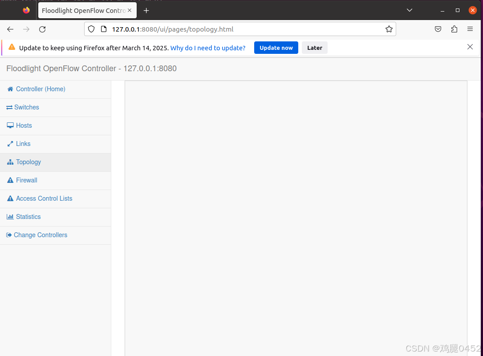
Task: Click the warning triangle icon beside Firewall
Action: point(10,180)
